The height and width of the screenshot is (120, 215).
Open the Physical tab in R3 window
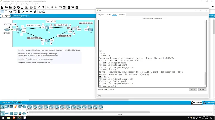[x=101, y=15]
